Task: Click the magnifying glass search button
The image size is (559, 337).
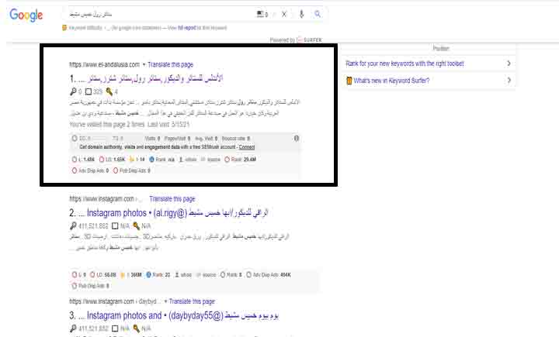Action: coord(318,14)
